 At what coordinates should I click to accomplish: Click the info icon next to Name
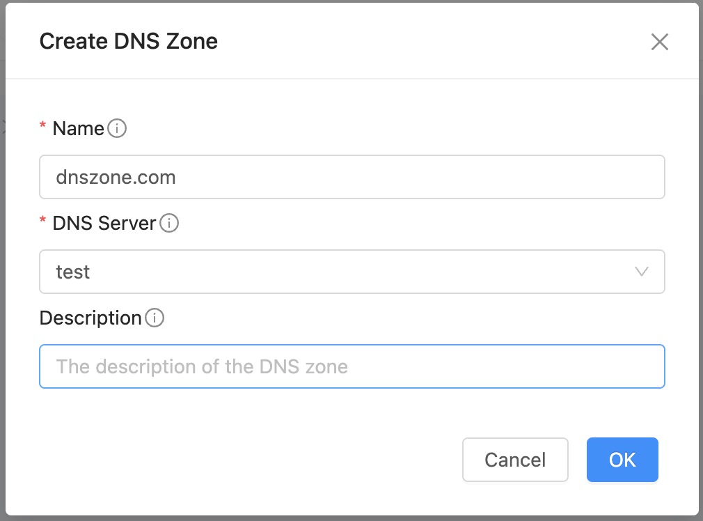(x=118, y=128)
